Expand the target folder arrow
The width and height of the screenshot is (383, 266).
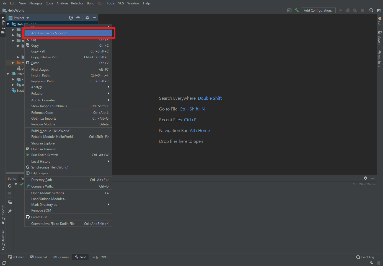pyautogui.click(x=13, y=63)
